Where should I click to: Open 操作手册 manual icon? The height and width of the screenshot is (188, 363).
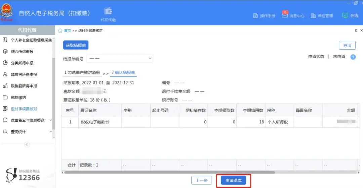pos(255,16)
